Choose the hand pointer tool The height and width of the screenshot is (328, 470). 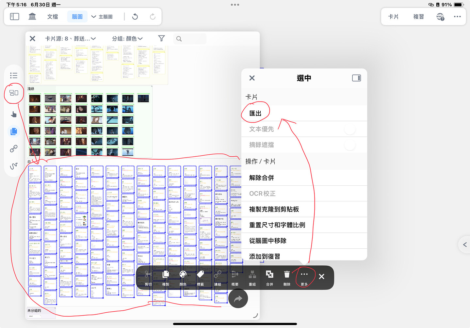pyautogui.click(x=14, y=114)
